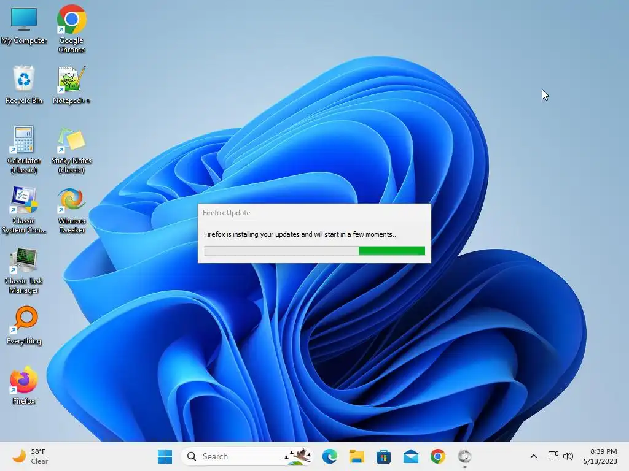The height and width of the screenshot is (471, 629).
Task: Select the Google Chrome desktop shortcut
Action: click(71, 29)
